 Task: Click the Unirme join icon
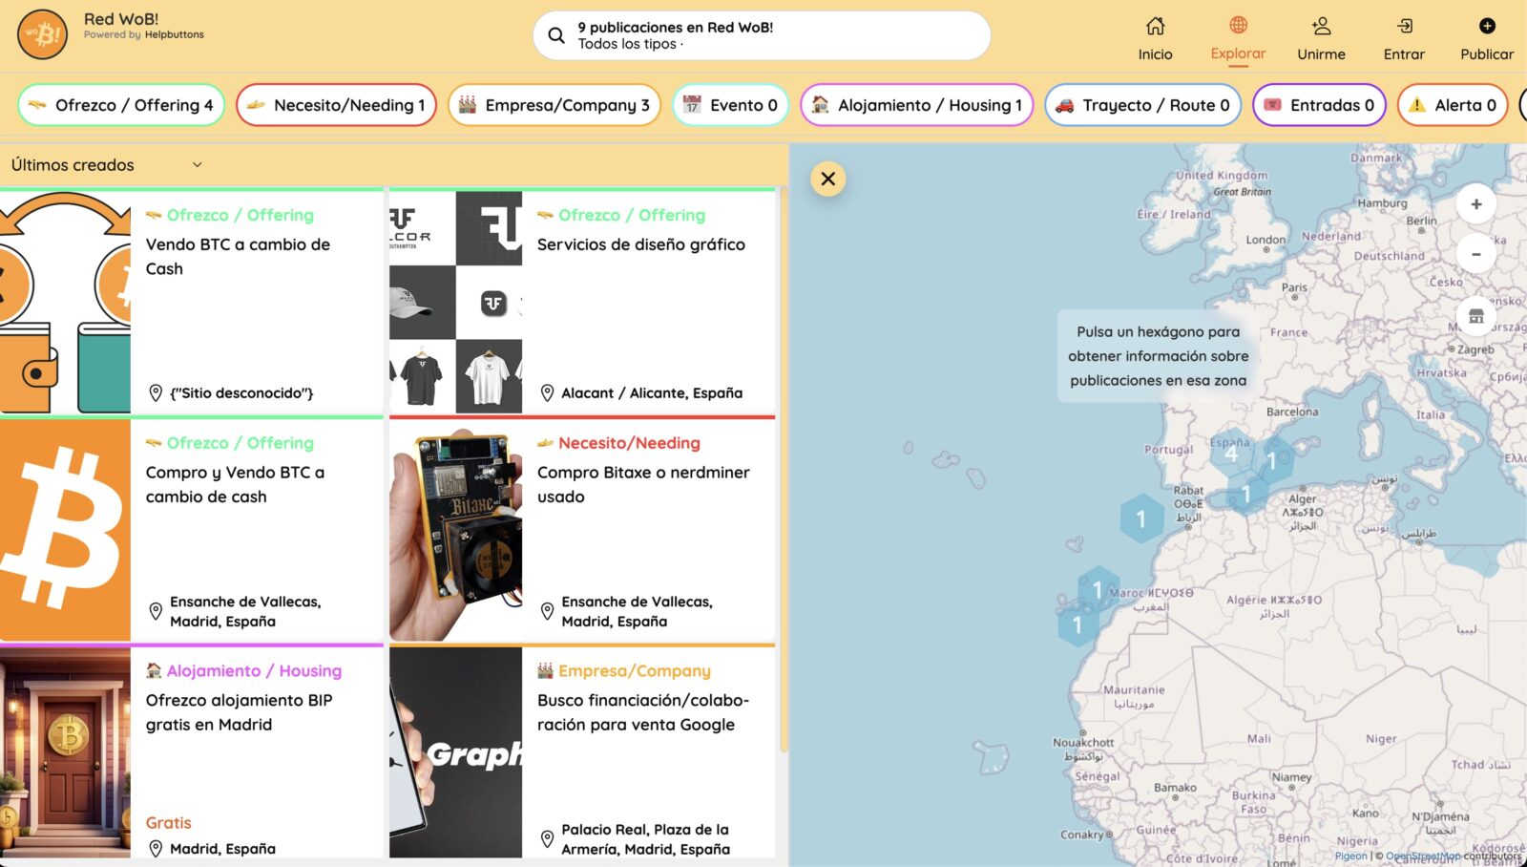(x=1321, y=26)
